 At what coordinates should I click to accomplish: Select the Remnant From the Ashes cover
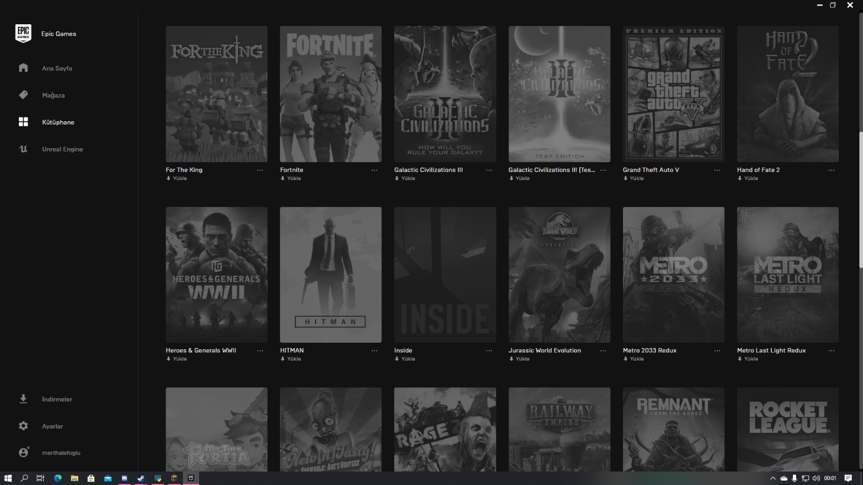pos(674,429)
